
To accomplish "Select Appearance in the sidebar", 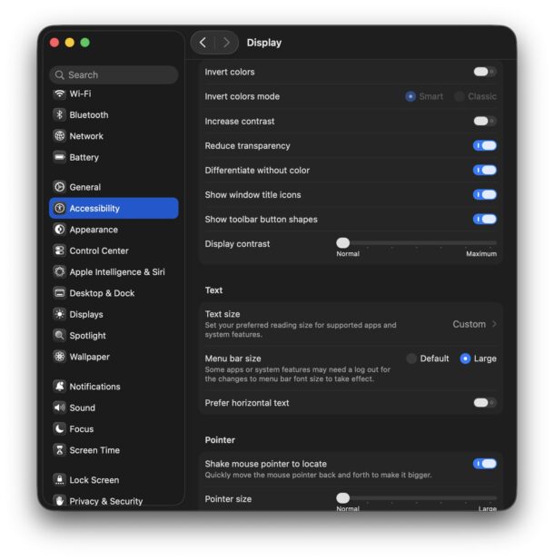I will click(94, 230).
